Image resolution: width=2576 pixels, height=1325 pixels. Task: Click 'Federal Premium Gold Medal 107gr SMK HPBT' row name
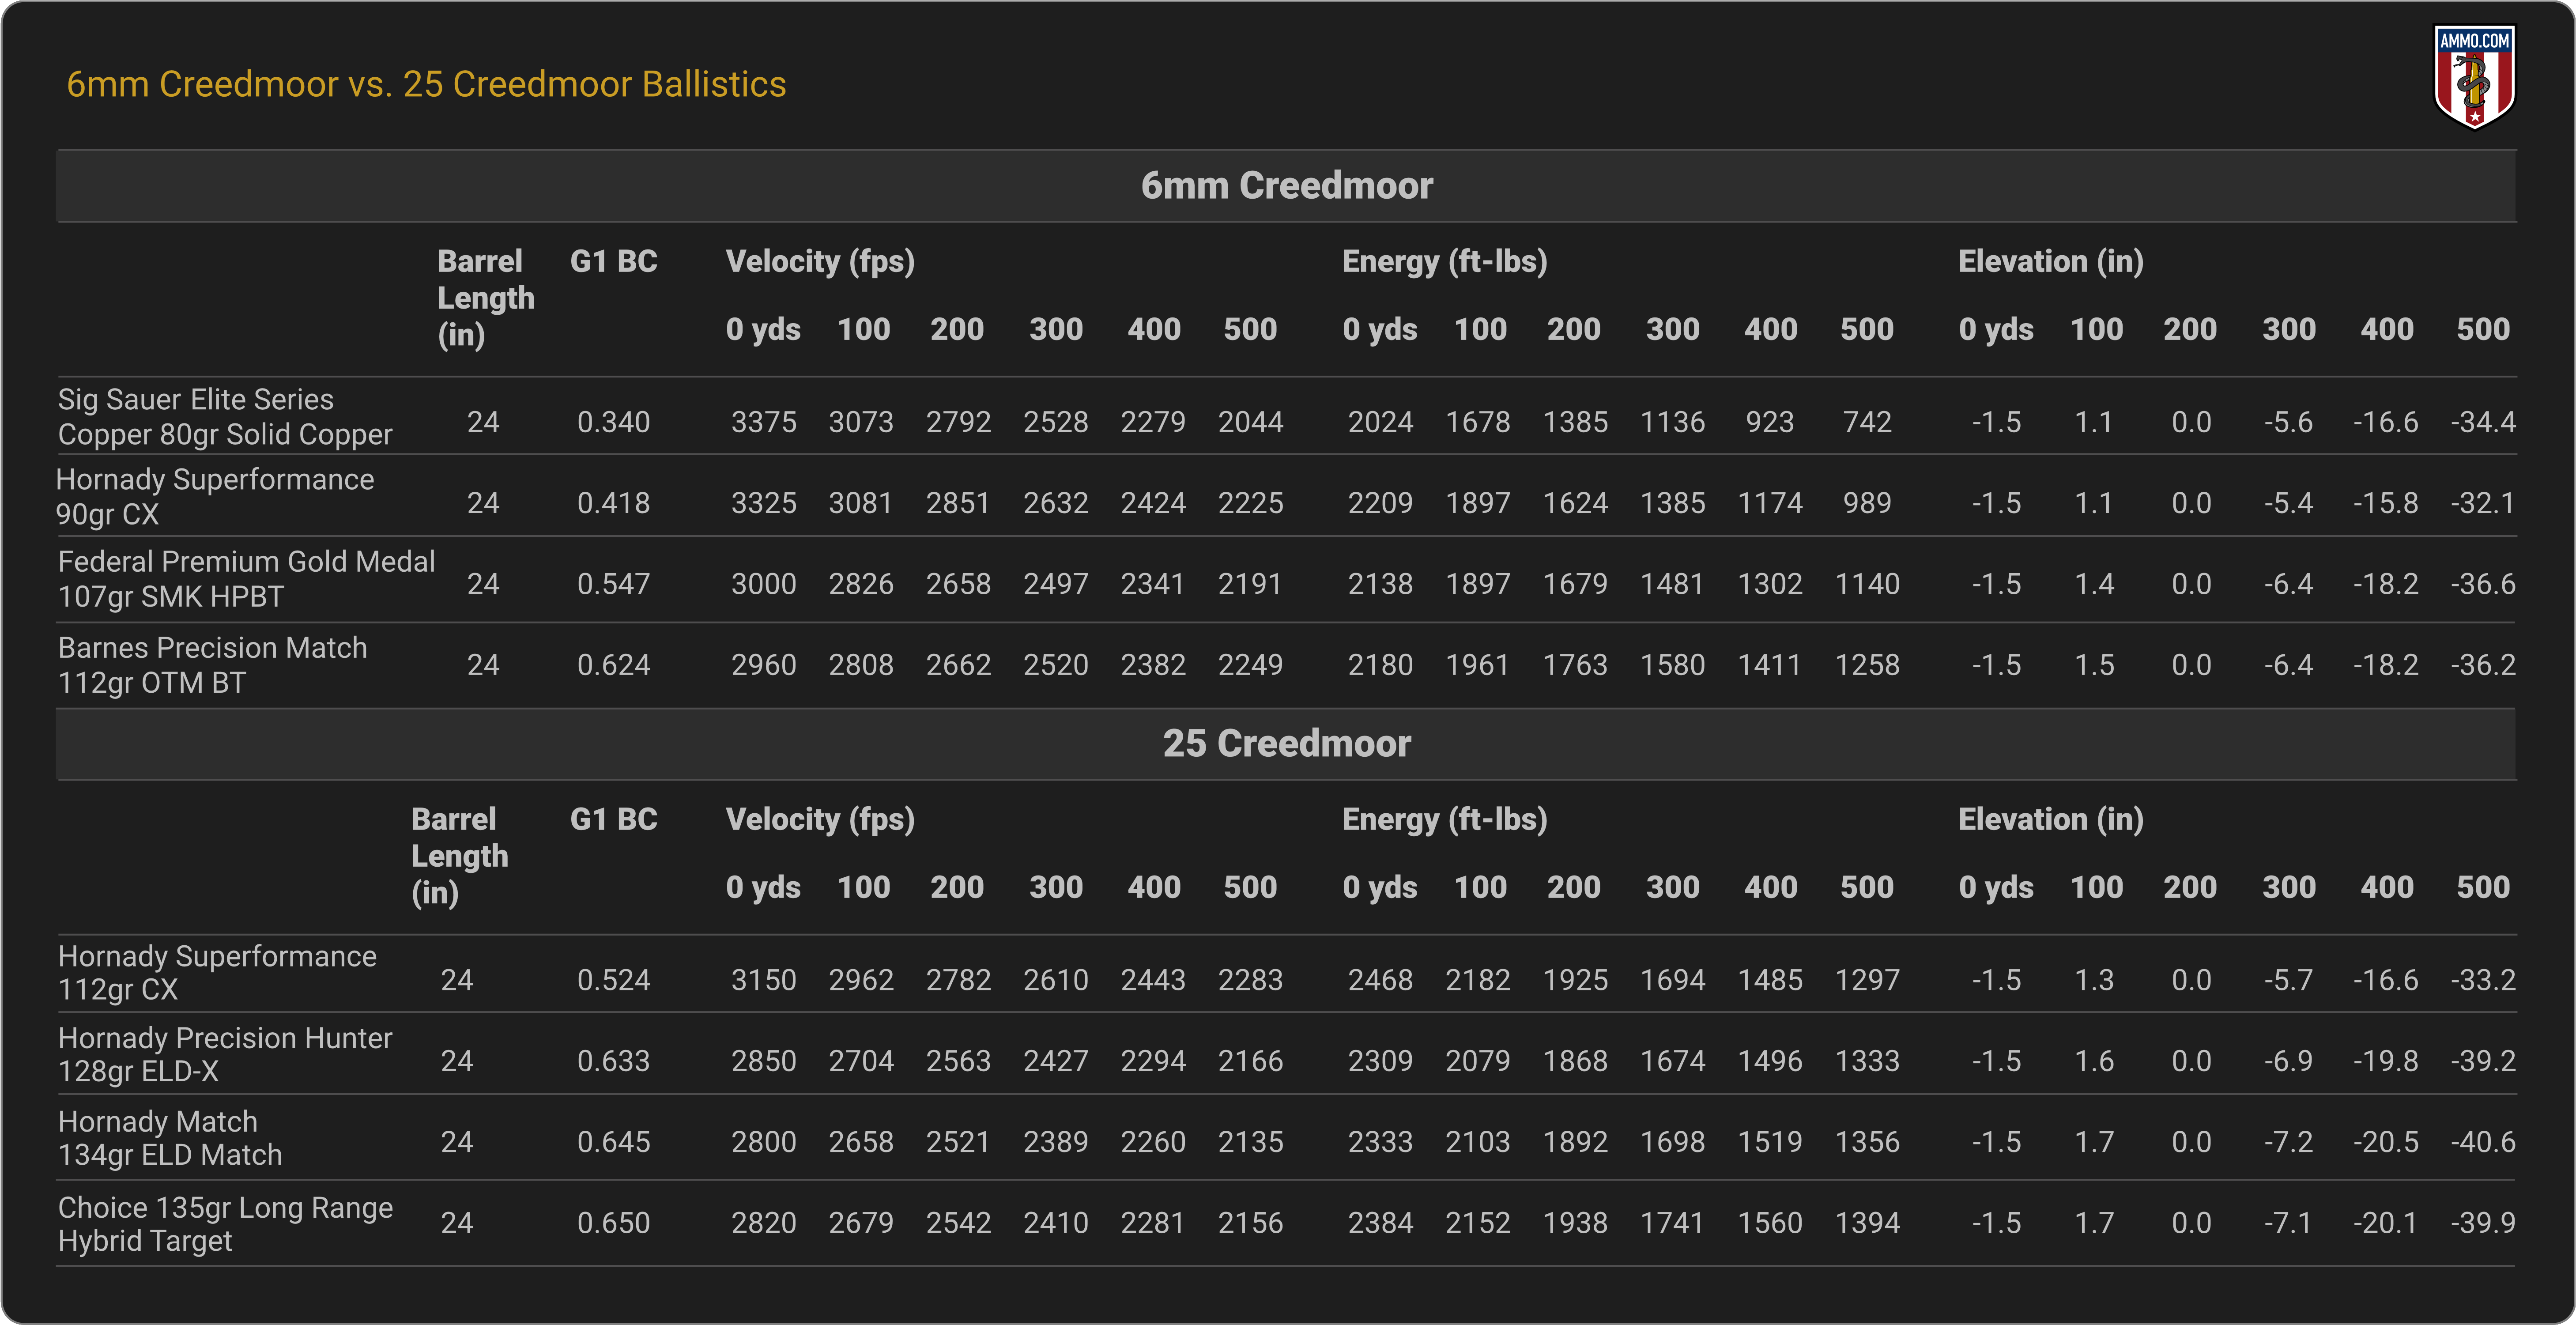point(246,579)
